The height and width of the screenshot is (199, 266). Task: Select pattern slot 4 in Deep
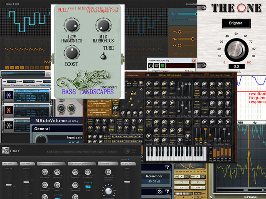point(22,68)
